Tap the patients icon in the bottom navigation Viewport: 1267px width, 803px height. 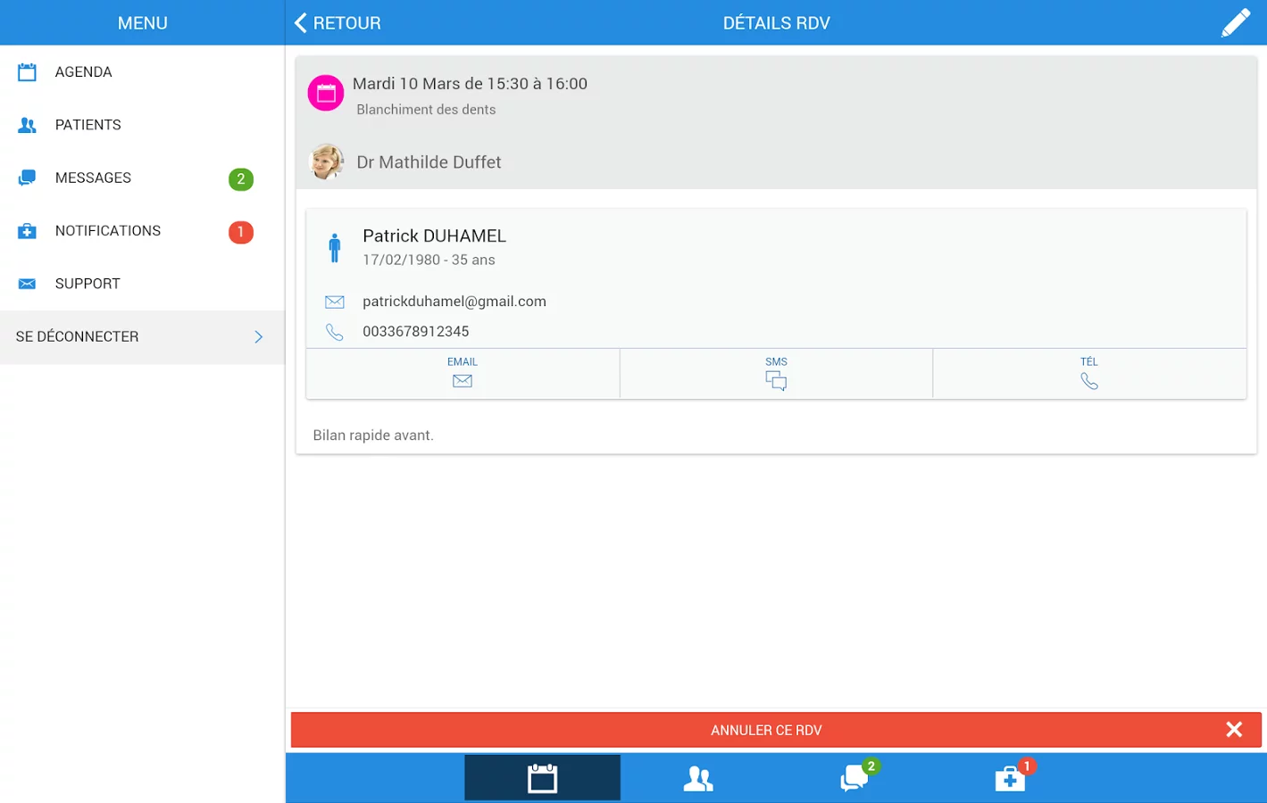tap(698, 777)
